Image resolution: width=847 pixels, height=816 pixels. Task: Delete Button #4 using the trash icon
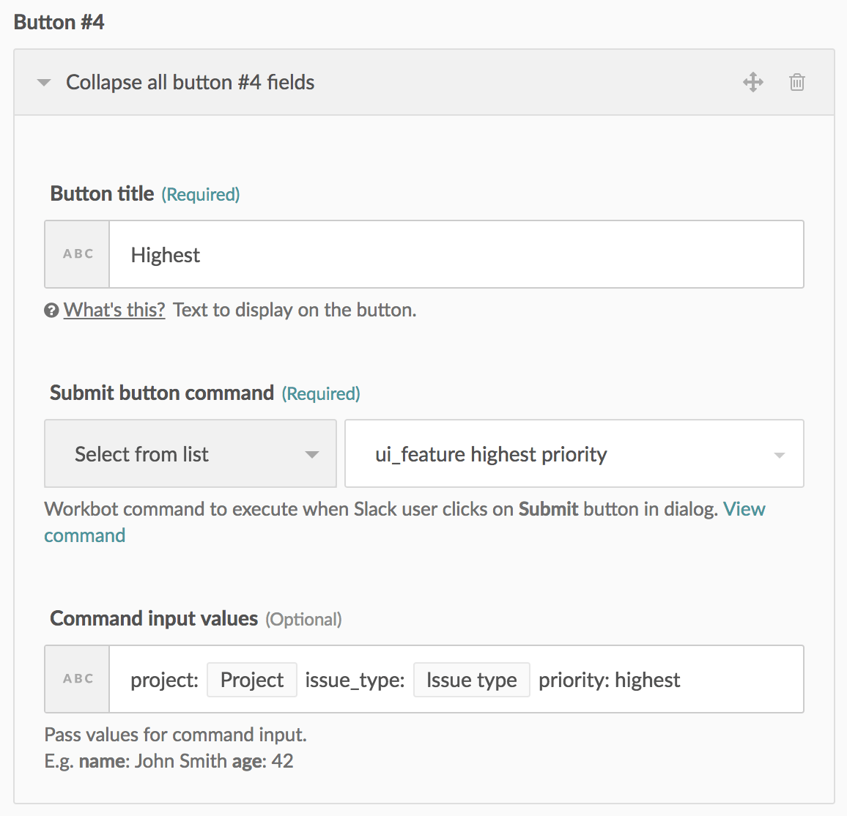tap(797, 82)
